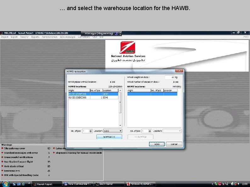Switch to the D:\MACH\KEPEK taskbar button
250x187 pixels.
141,184
